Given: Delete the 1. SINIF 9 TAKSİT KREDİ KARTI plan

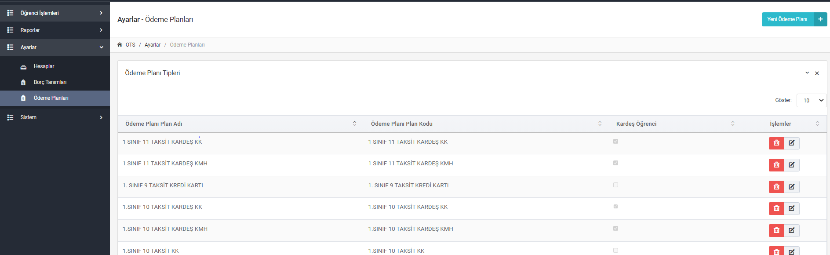Looking at the screenshot, I should [776, 187].
